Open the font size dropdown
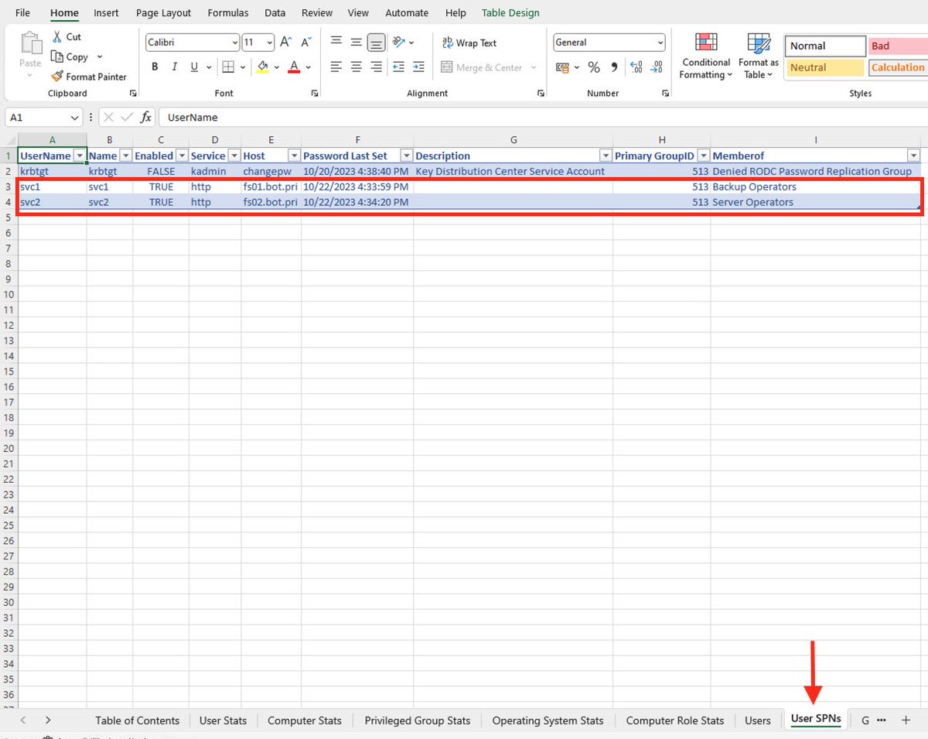Viewport: 928px width, 739px height. coord(269,43)
